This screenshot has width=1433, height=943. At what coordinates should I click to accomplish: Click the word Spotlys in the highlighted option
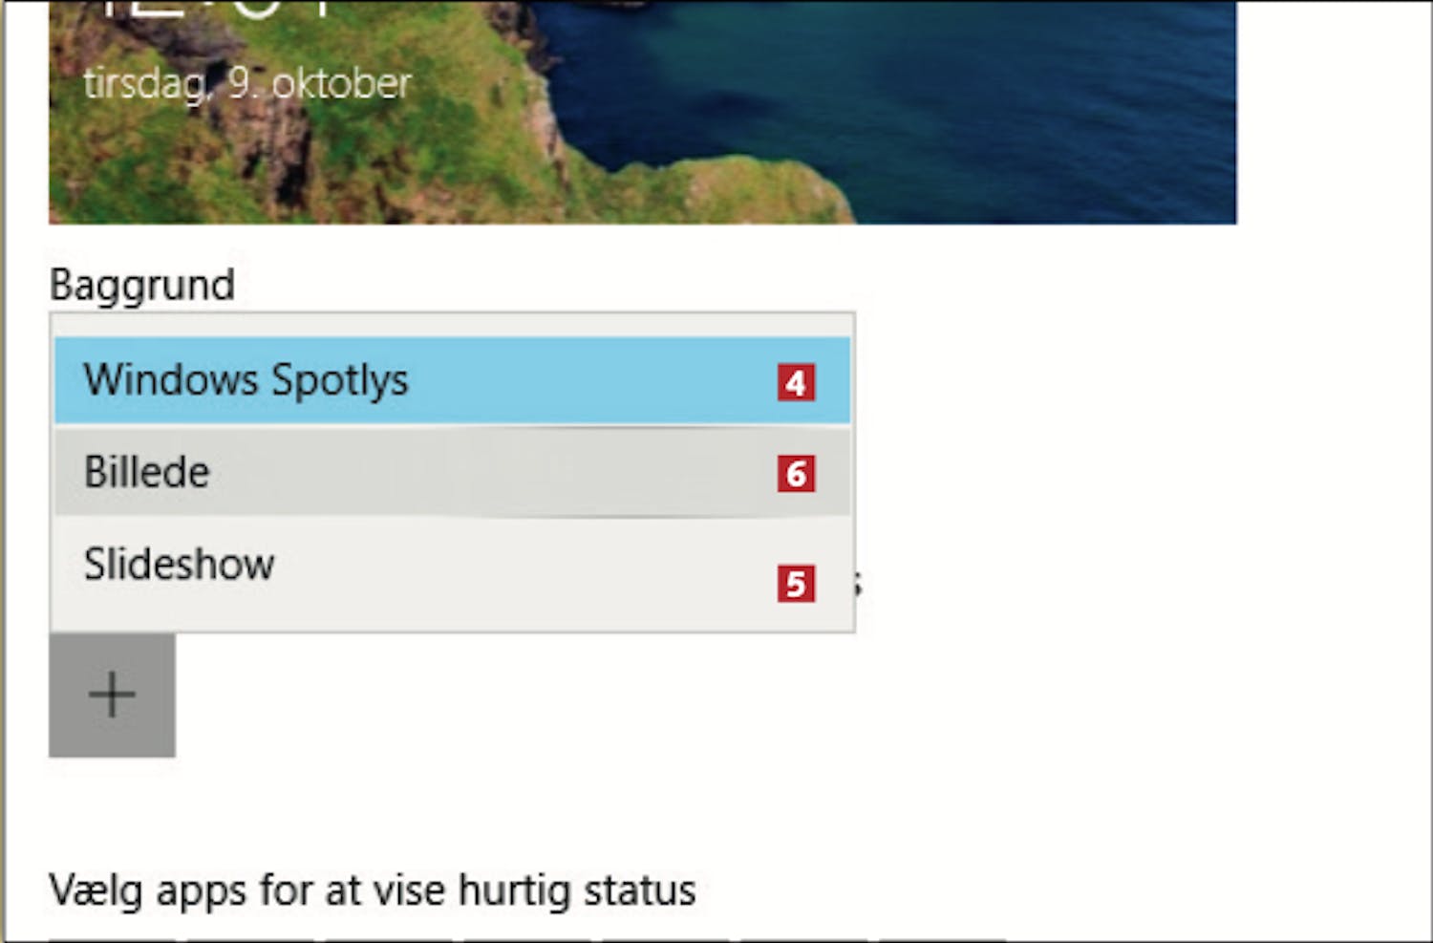pyautogui.click(x=340, y=380)
